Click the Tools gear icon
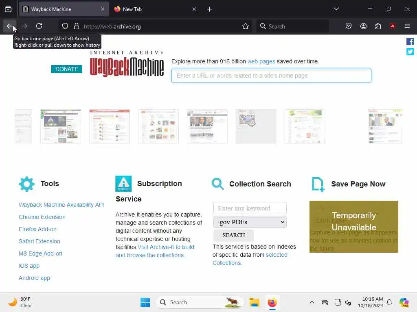 click(x=26, y=184)
